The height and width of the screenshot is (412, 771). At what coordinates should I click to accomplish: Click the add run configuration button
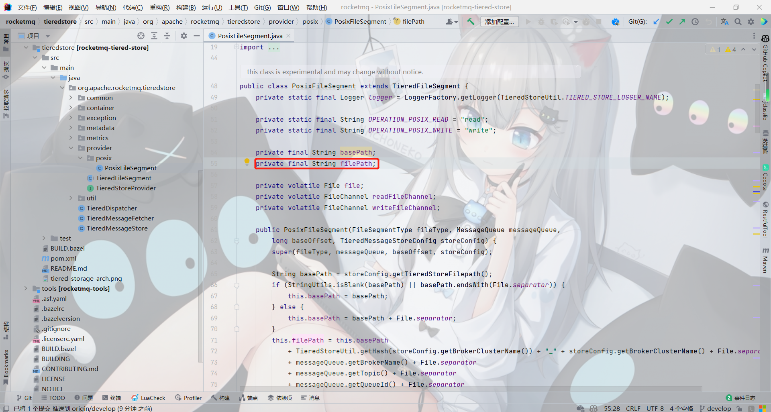coord(499,22)
